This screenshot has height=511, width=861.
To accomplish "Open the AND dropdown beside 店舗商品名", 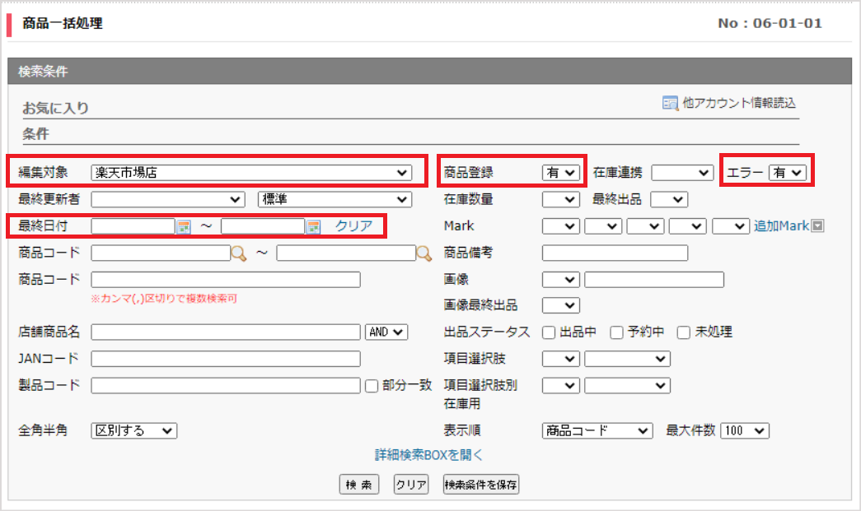I will [386, 332].
